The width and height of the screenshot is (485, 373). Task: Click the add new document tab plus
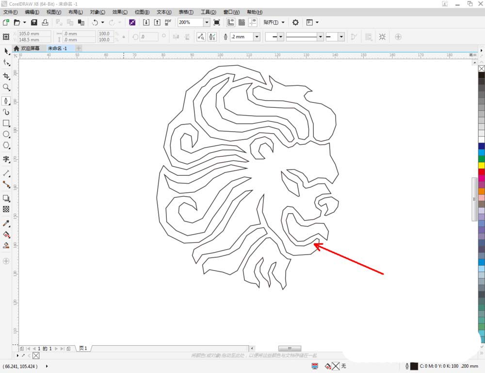[79, 49]
